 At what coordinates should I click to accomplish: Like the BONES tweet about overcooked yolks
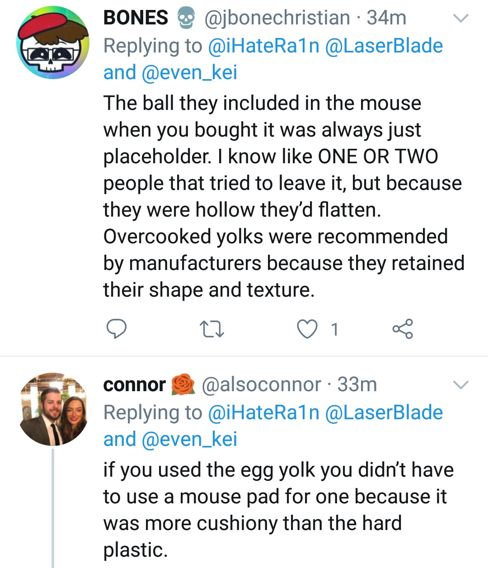tap(307, 329)
